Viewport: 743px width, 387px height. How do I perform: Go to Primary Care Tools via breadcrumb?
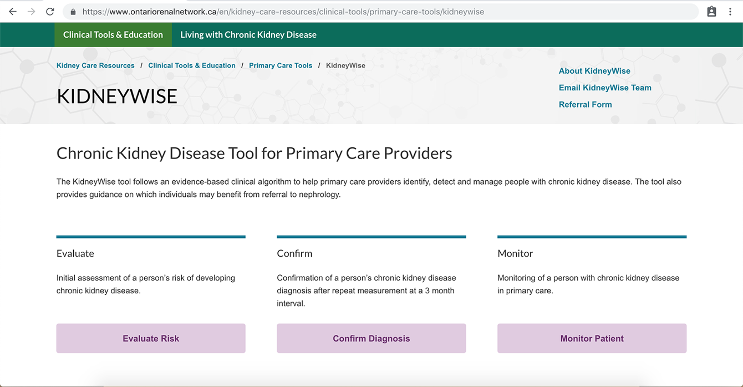pos(281,65)
